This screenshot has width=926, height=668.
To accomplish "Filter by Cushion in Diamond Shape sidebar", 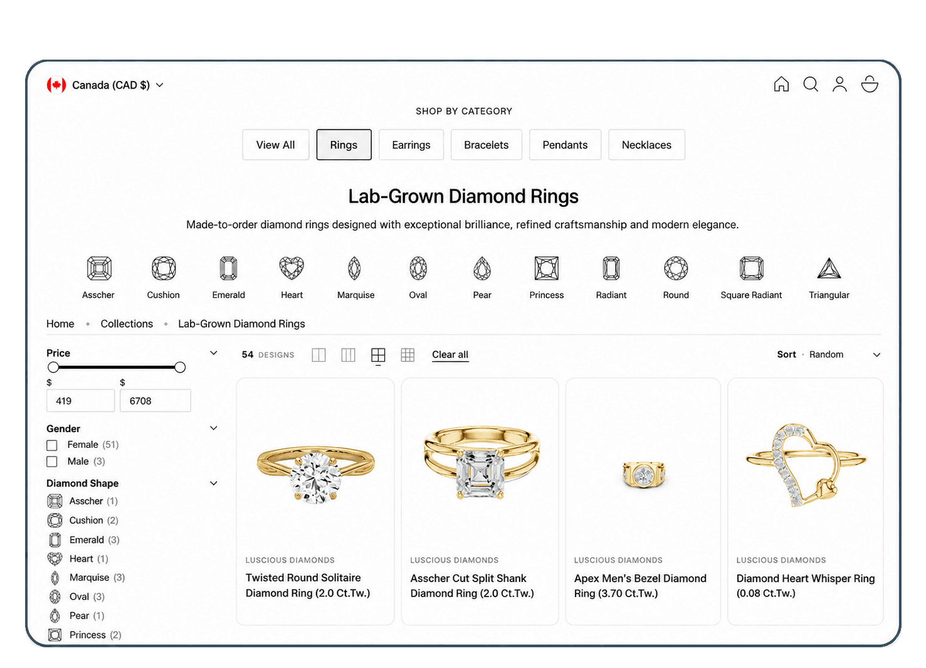I will [x=83, y=521].
